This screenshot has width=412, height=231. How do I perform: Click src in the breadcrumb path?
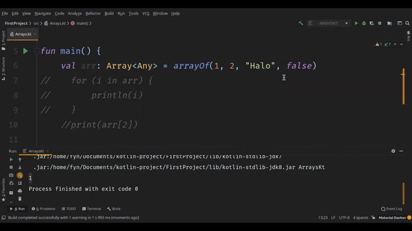[x=36, y=23]
